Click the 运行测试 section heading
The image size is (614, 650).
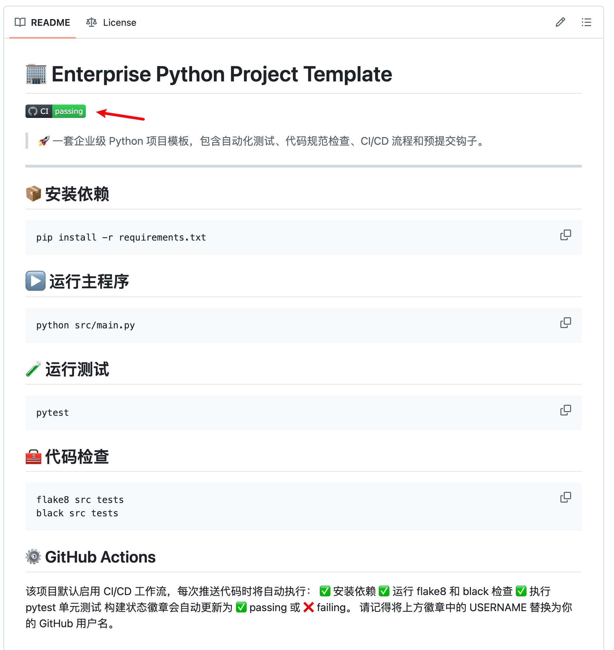point(77,369)
